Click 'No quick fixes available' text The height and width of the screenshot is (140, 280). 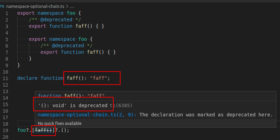click(x=60, y=124)
